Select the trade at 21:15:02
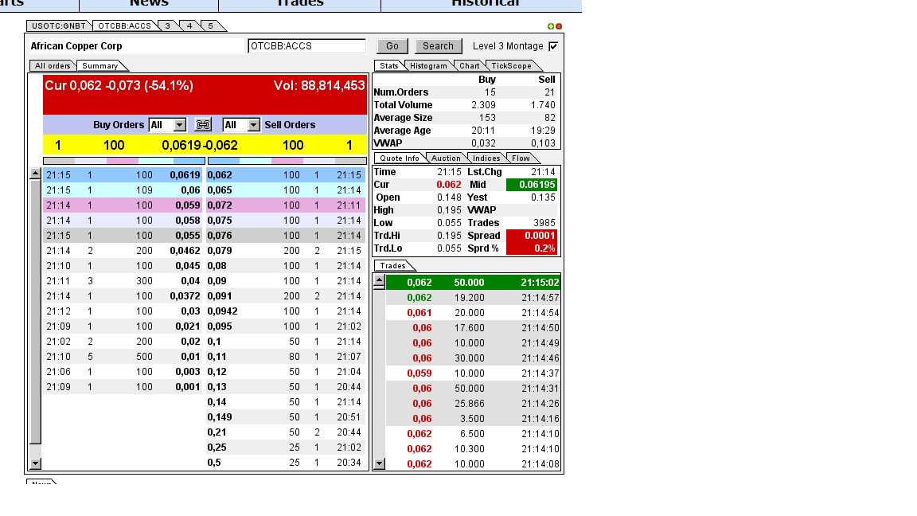 coord(473,283)
